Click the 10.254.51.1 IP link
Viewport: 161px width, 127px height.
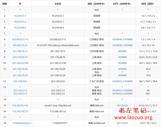point(20,22)
